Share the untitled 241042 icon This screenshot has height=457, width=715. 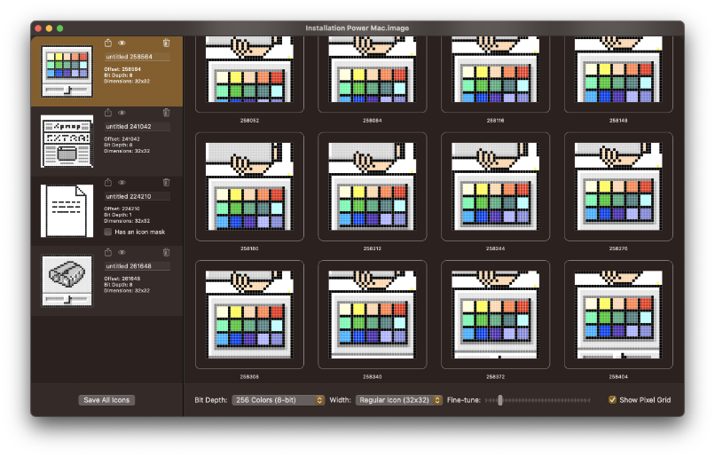click(x=108, y=113)
